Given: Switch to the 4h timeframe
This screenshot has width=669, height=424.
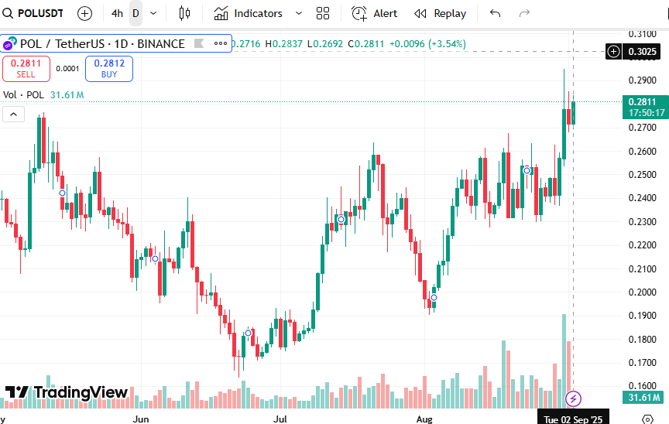Looking at the screenshot, I should tap(117, 13).
